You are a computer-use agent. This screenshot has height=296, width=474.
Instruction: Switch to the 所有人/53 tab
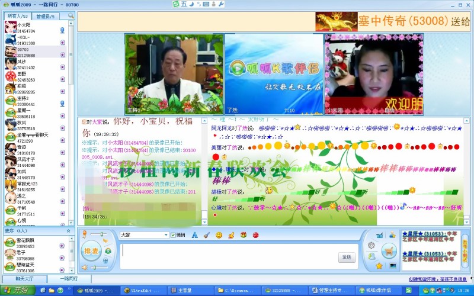[x=18, y=16]
